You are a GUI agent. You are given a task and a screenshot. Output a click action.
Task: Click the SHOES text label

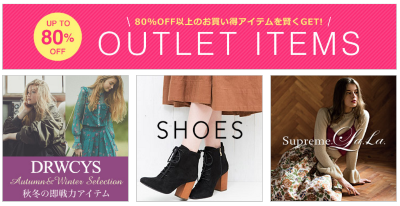[200, 130]
